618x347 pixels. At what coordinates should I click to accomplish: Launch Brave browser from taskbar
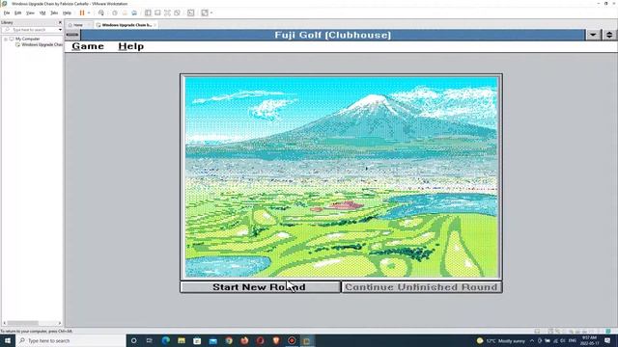(276, 340)
